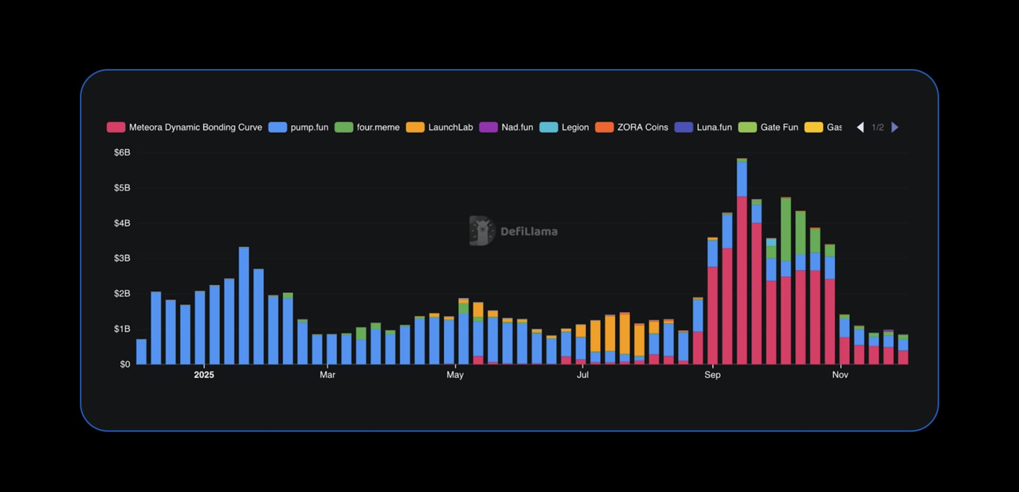The height and width of the screenshot is (492, 1019).
Task: Click the left arrow in legend pagination
Action: point(861,127)
